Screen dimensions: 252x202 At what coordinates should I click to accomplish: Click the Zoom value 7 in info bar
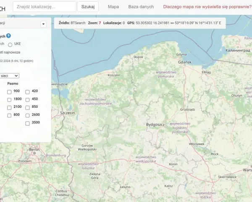100,23
